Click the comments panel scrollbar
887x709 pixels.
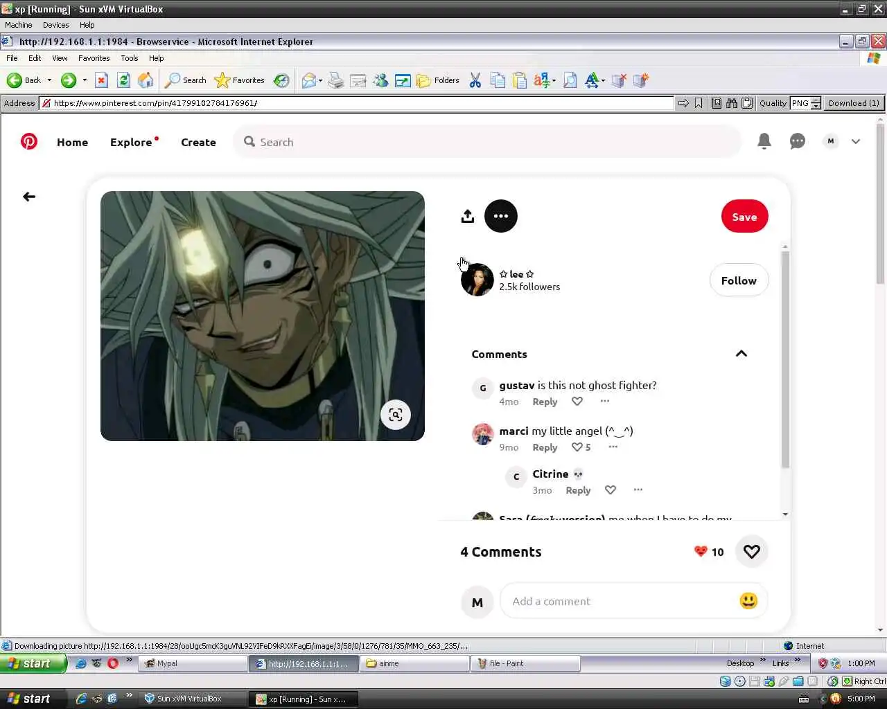785,360
